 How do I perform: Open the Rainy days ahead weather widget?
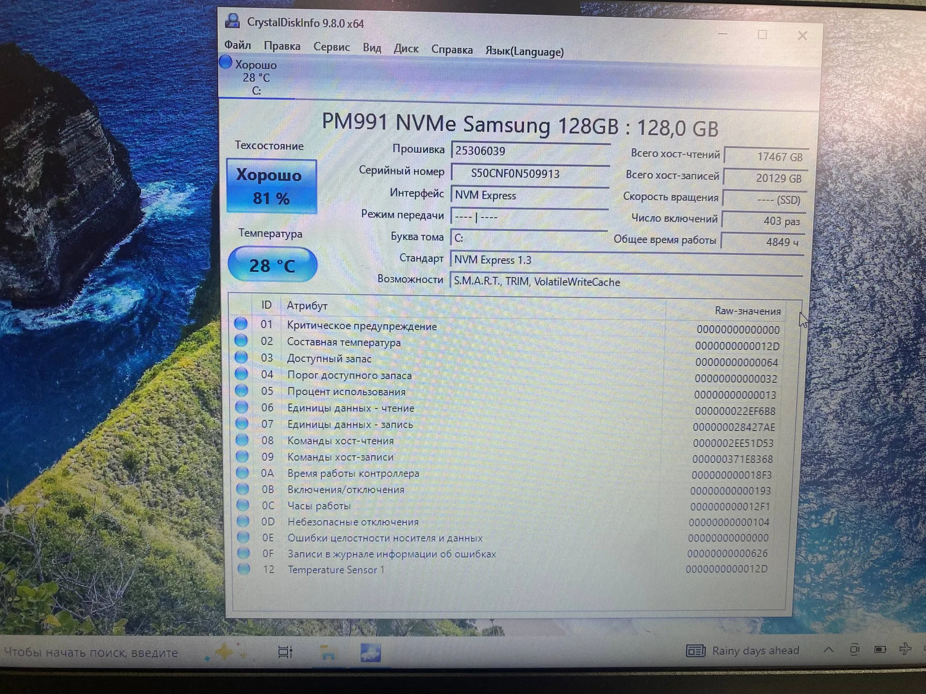pos(743,651)
